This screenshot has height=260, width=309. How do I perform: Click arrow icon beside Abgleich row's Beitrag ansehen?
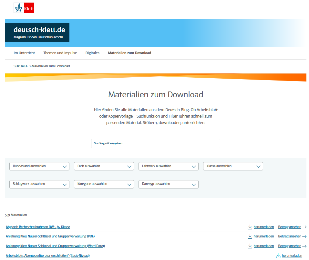pyautogui.click(x=304, y=227)
